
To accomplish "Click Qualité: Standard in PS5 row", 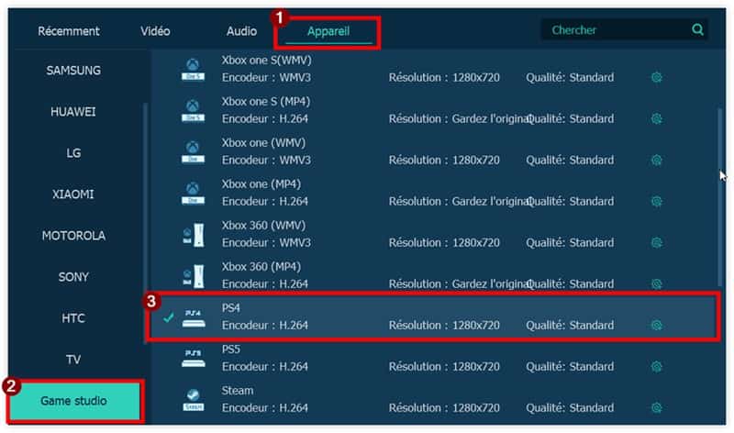I will point(570,367).
